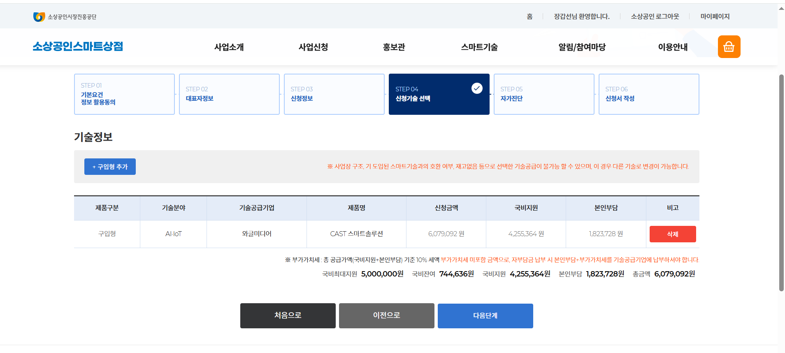The image size is (785, 353).
Task: Proceed with the 다음단계 button
Action: [485, 316]
